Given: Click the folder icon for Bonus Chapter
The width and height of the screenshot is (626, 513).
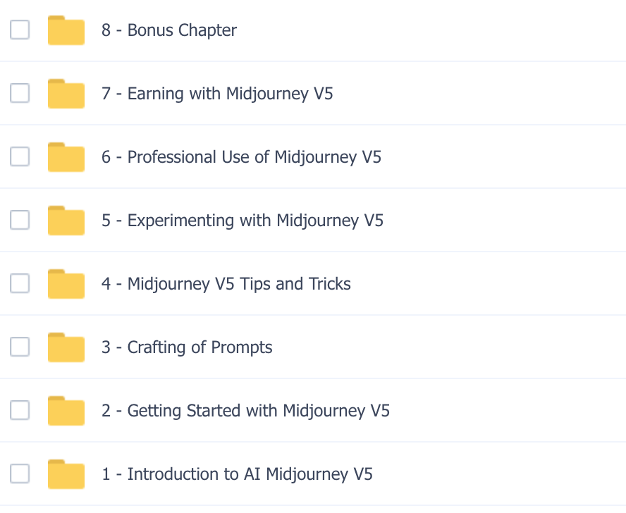Looking at the screenshot, I should [x=66, y=30].
